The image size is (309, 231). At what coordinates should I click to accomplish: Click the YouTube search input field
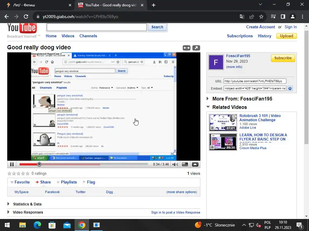(97, 27)
